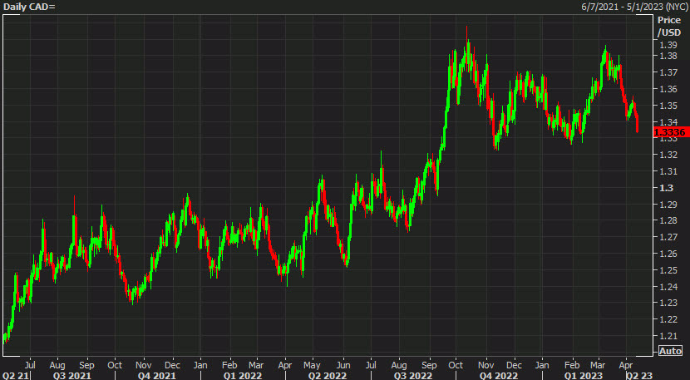
Task: Click the Q1 2023 quarter label
Action: tap(584, 376)
